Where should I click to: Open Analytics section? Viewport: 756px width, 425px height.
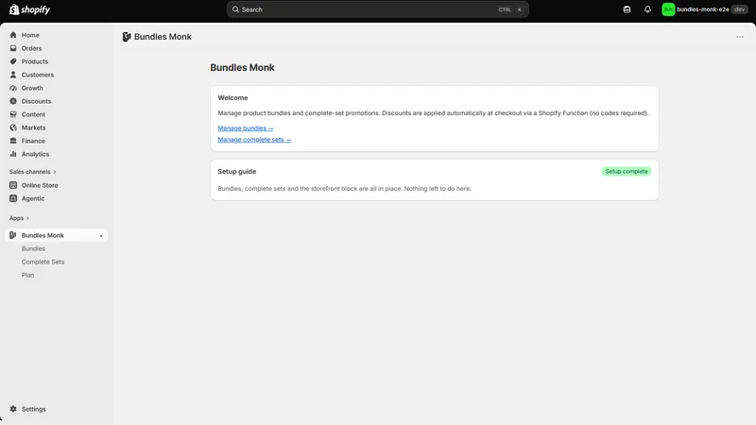pos(35,154)
